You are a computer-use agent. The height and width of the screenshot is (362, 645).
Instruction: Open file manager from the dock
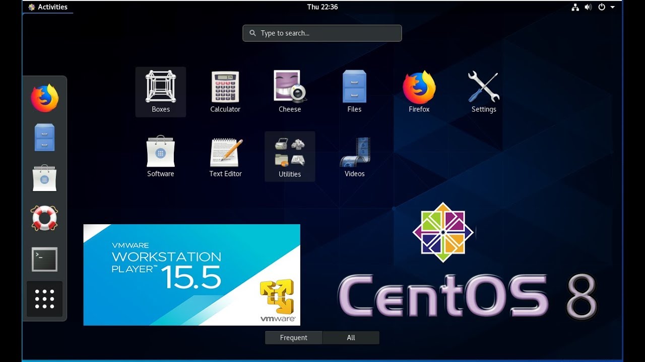coord(44,137)
